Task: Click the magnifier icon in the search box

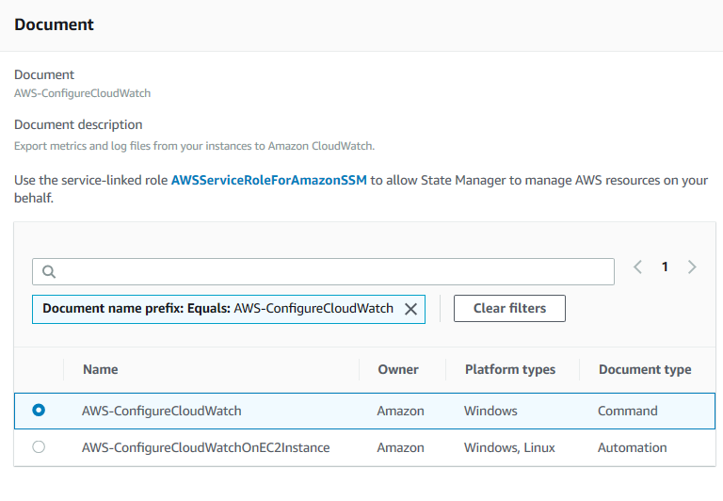Action: point(49,271)
